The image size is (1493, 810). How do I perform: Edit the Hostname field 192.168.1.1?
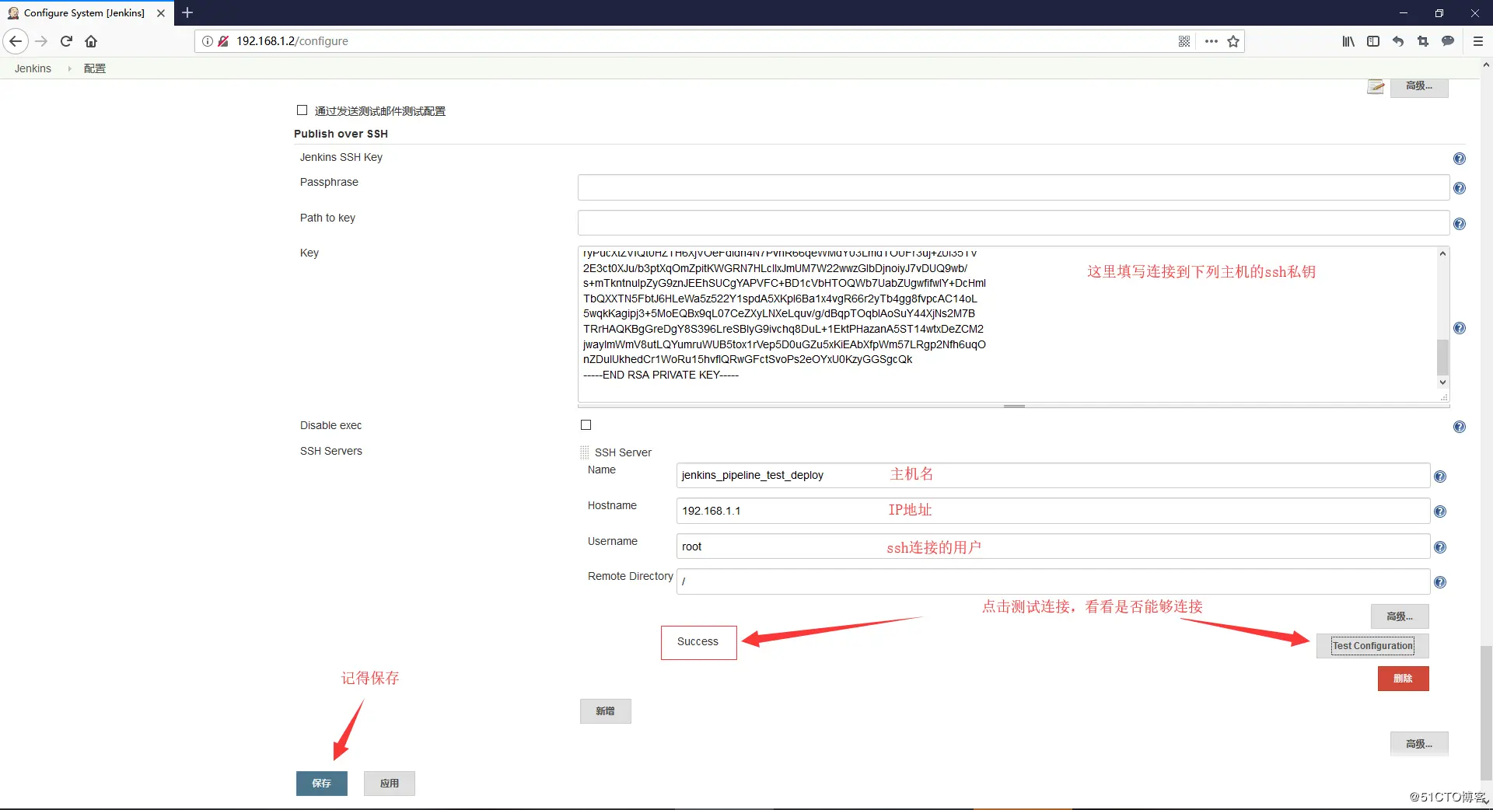(1053, 511)
